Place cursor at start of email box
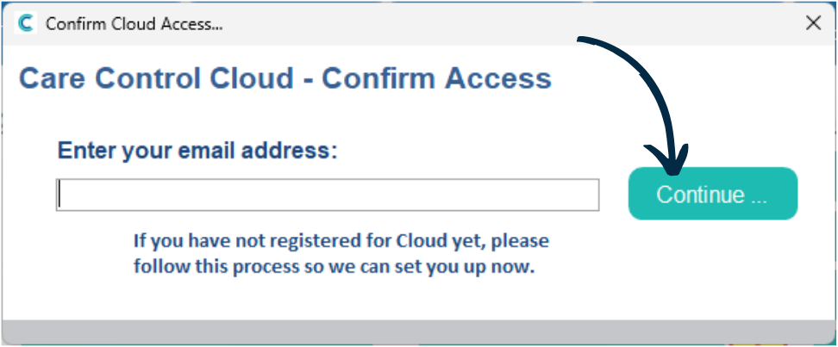Screen dimensions: 838x347 61,195
